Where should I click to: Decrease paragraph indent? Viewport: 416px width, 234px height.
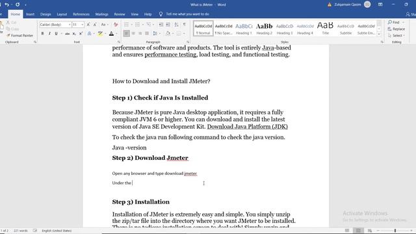pyautogui.click(x=161, y=25)
